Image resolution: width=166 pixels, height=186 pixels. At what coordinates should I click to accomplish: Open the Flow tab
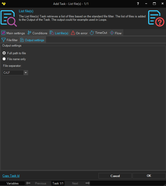[x=116, y=33]
